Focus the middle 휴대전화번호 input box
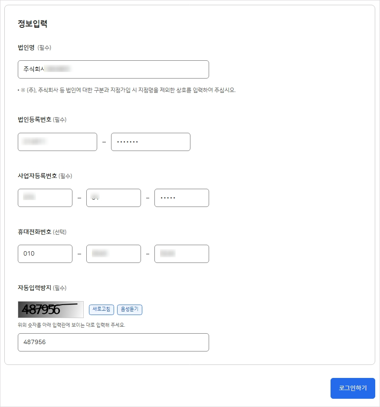This screenshot has width=380, height=407. [113, 253]
